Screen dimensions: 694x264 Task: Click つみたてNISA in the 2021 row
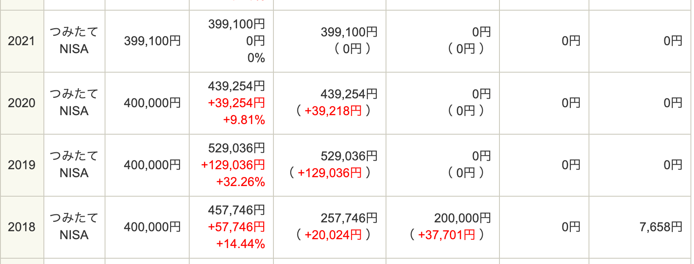tap(74, 41)
